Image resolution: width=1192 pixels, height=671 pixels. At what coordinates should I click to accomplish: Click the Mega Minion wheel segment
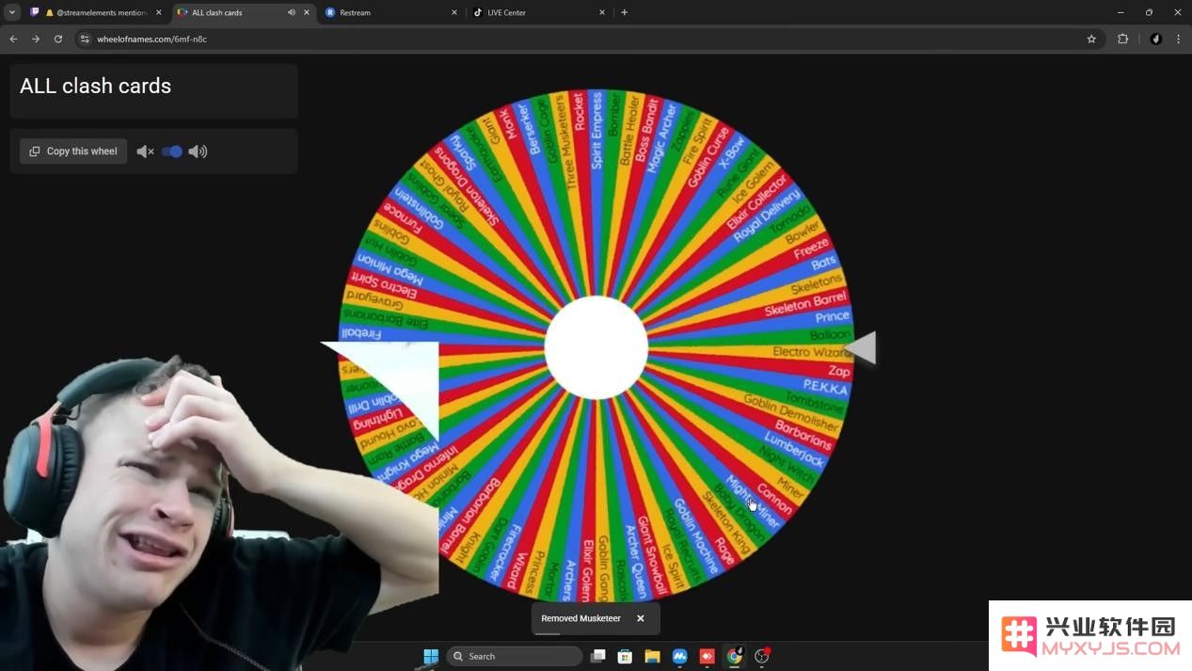389,268
